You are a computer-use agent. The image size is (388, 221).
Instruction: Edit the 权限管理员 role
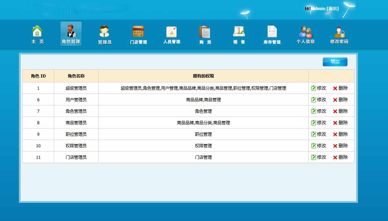coord(319,146)
